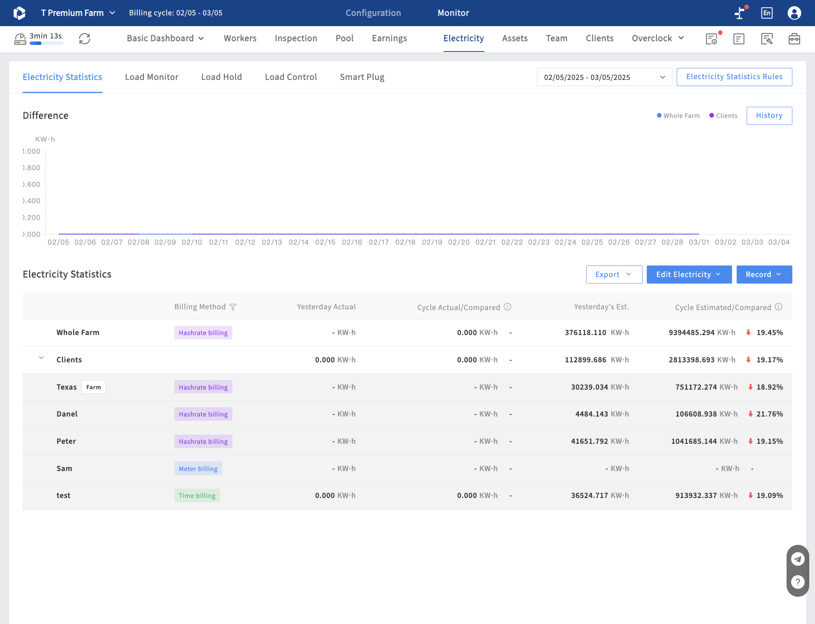The image size is (815, 624).
Task: Open the T Premium Farm selector
Action: pos(78,13)
